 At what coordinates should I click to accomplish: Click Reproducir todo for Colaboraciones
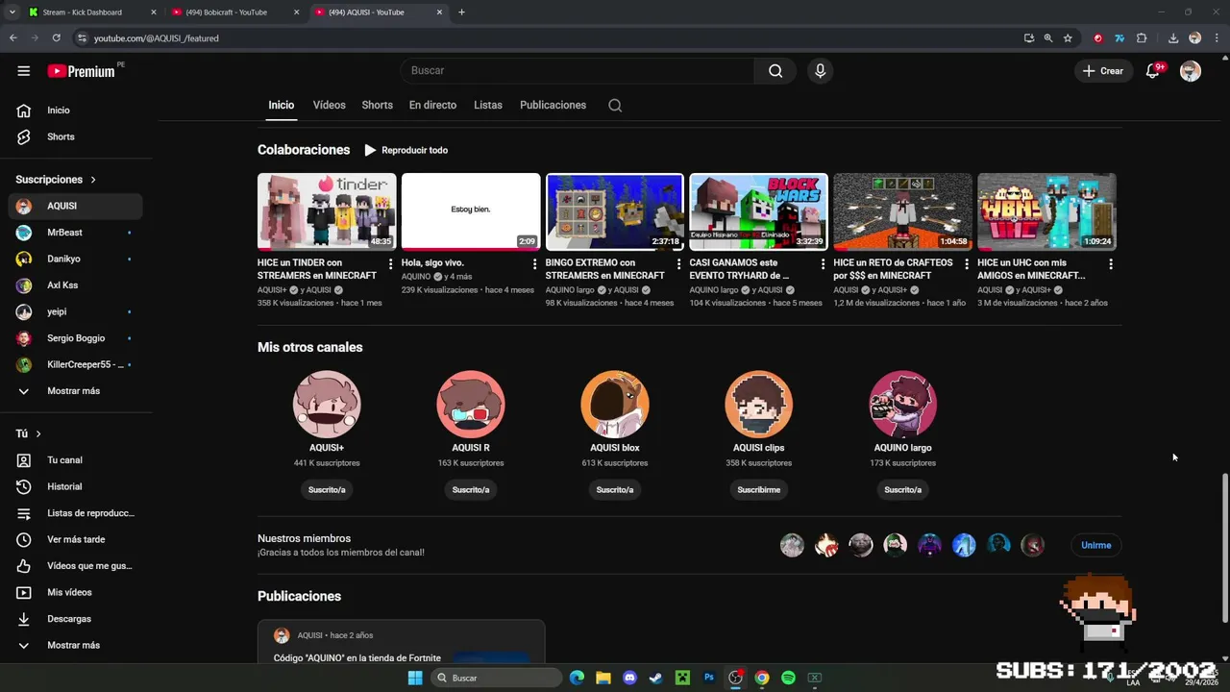pos(406,150)
